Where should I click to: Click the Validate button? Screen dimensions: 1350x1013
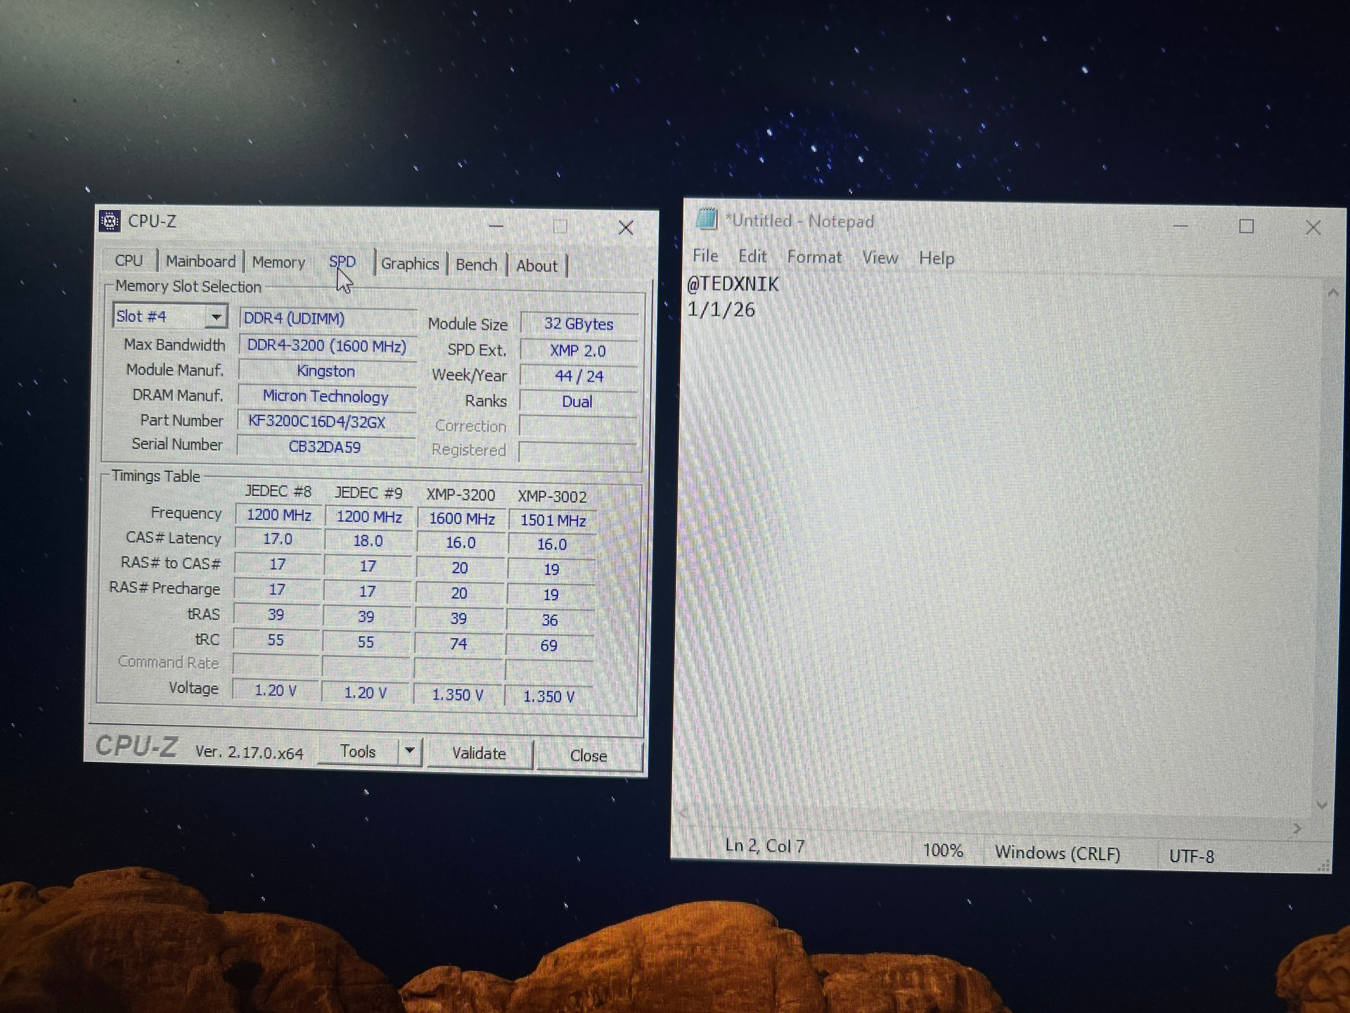pyautogui.click(x=479, y=753)
